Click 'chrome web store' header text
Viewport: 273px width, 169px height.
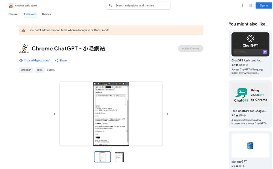tap(26, 5)
